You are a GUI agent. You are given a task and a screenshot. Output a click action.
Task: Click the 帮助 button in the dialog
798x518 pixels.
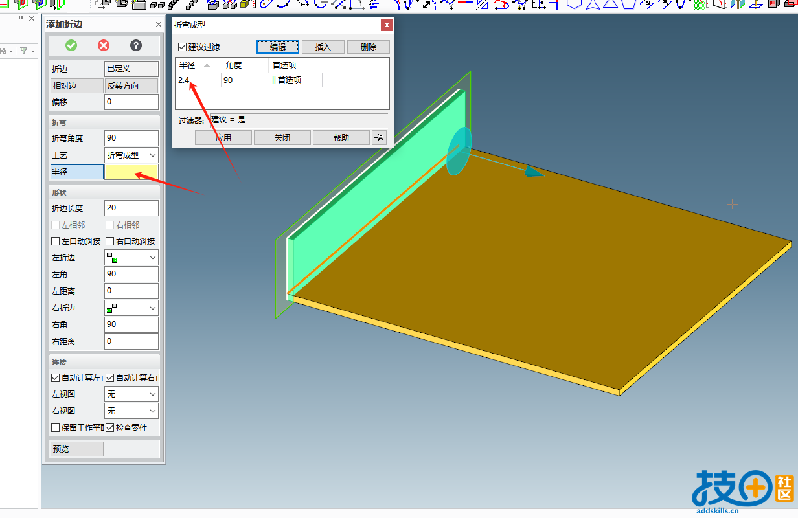point(341,137)
